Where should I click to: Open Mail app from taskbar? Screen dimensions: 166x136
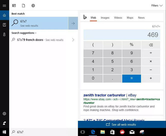point(132,132)
